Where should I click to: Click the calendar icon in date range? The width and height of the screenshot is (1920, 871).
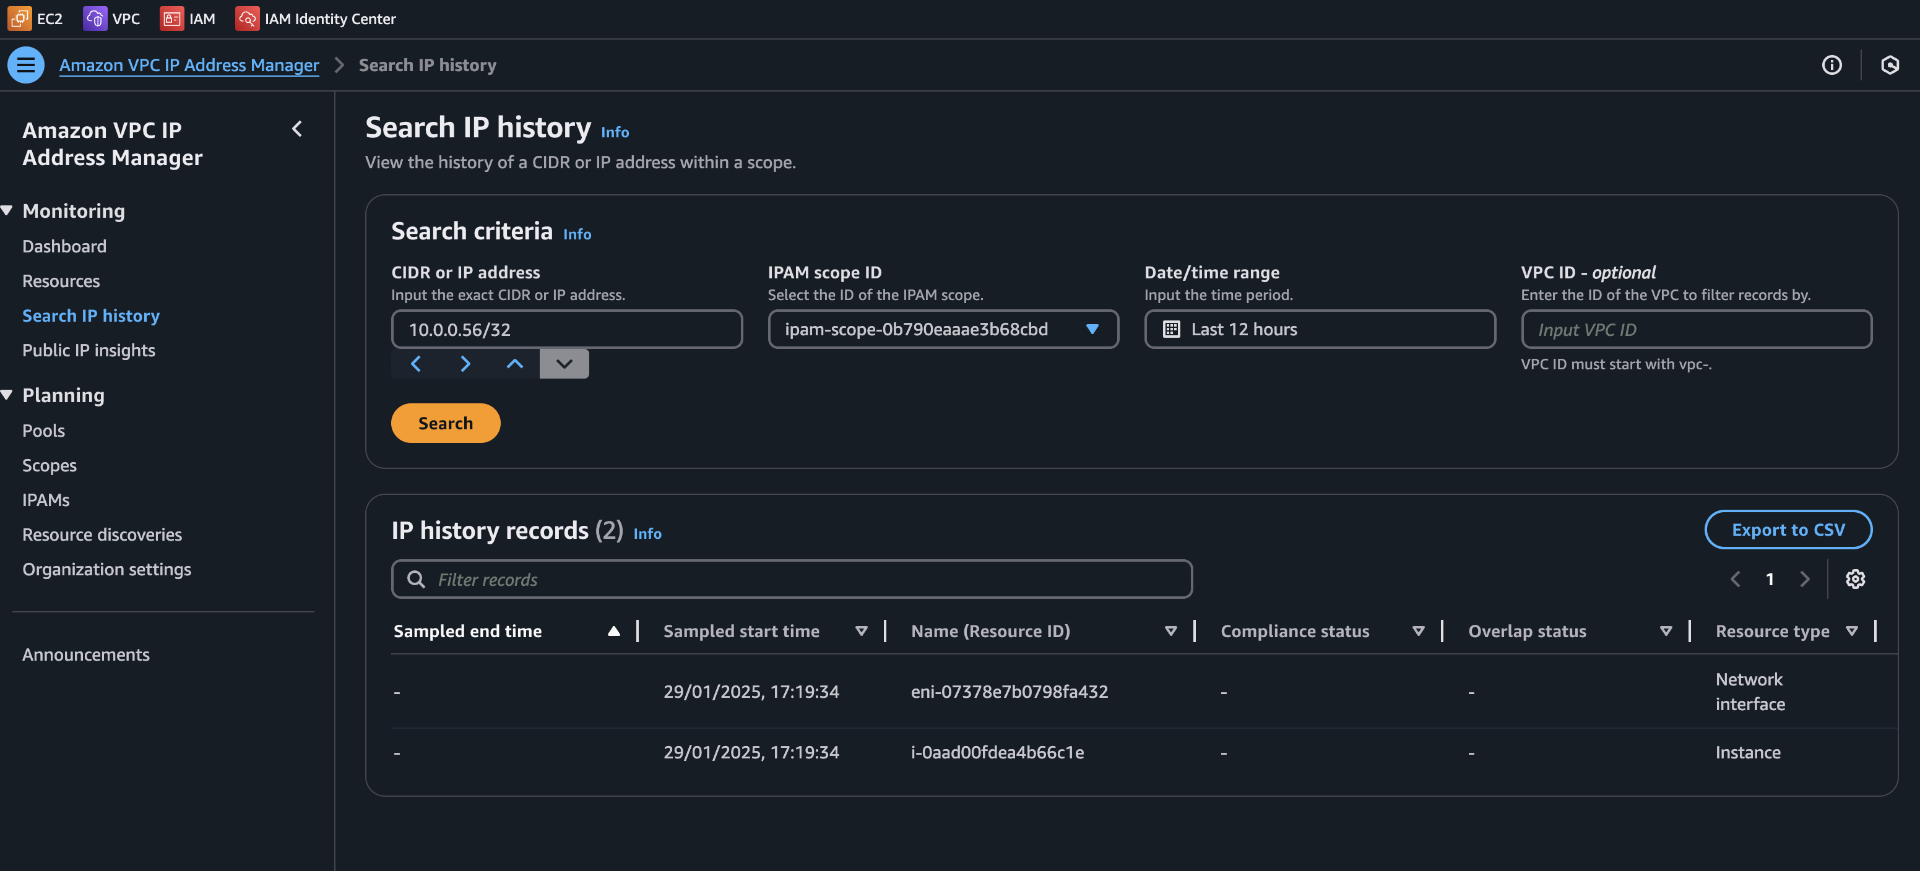click(1171, 329)
